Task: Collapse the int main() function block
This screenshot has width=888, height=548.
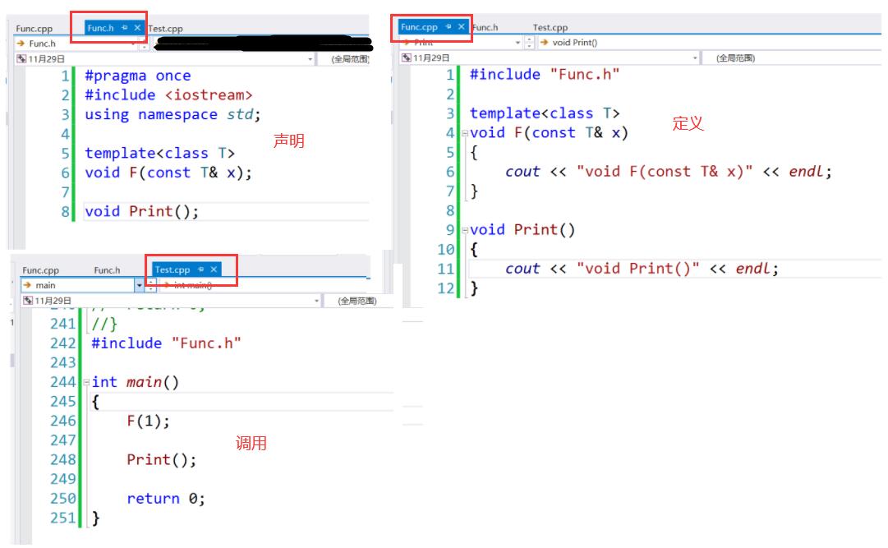Action: point(86,383)
